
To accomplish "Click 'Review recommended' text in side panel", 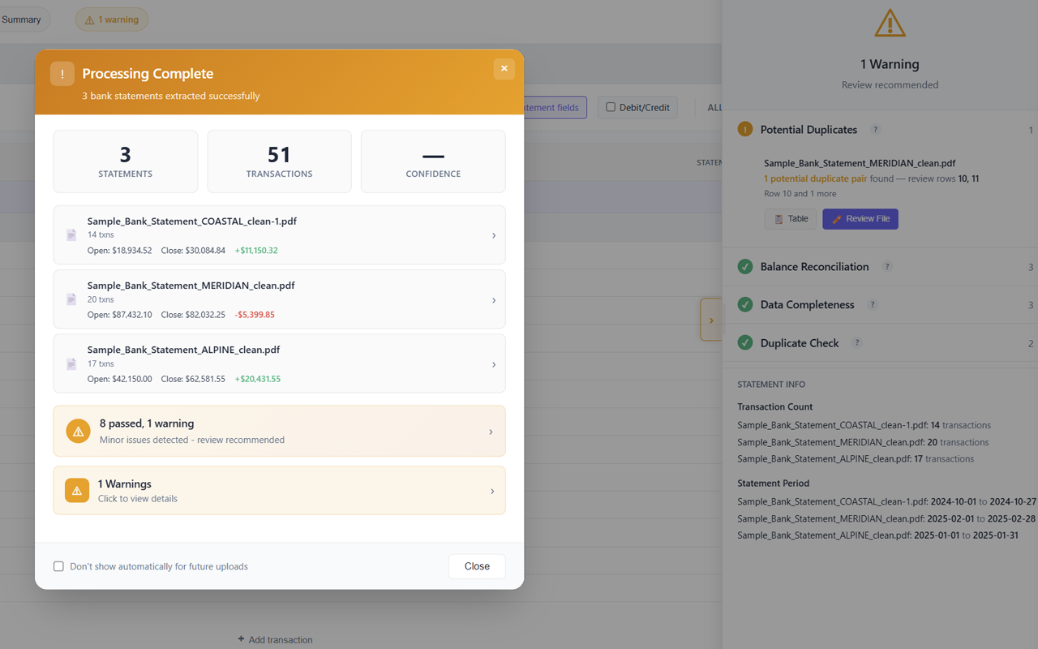I will pos(890,84).
